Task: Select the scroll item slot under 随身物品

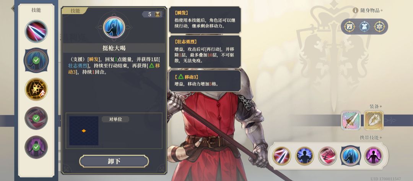Action: click(350, 27)
